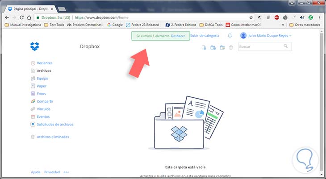The width and height of the screenshot is (326, 179).
Task: Open Vínculos in sidebar
Action: tap(43, 109)
